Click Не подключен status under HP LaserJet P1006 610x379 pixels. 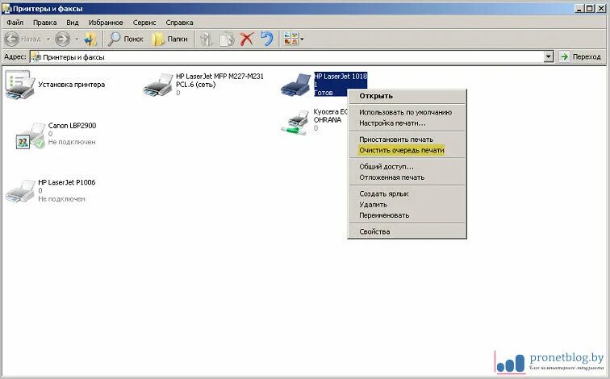click(61, 199)
